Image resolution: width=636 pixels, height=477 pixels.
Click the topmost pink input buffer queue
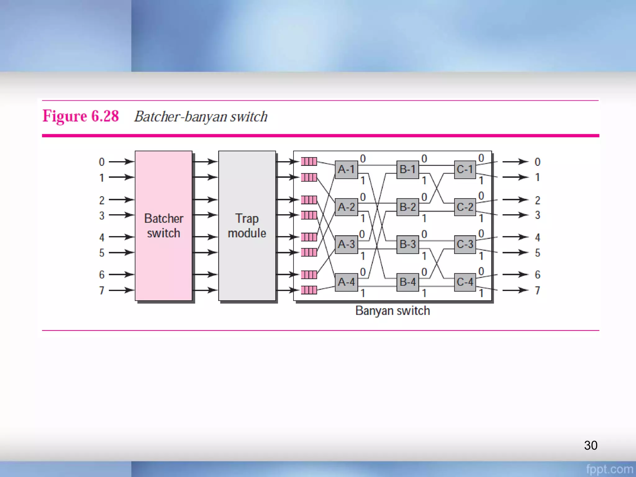(309, 161)
